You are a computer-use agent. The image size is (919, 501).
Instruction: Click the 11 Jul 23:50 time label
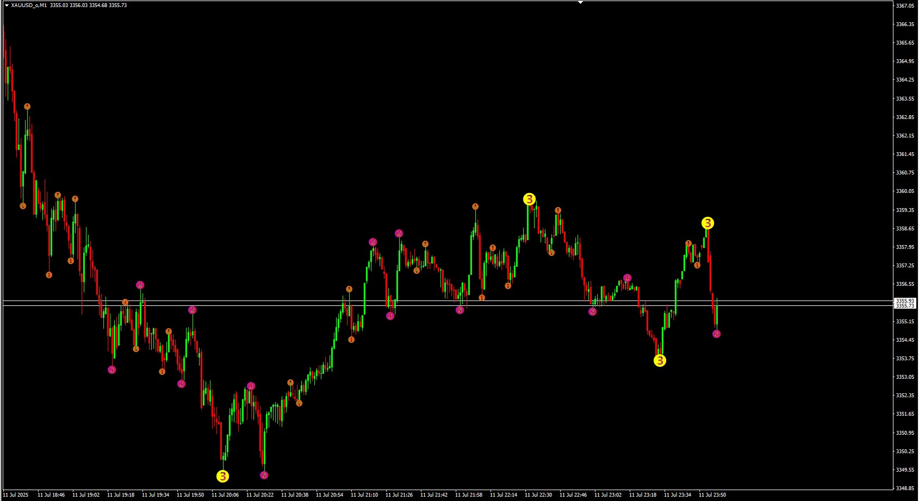712,495
